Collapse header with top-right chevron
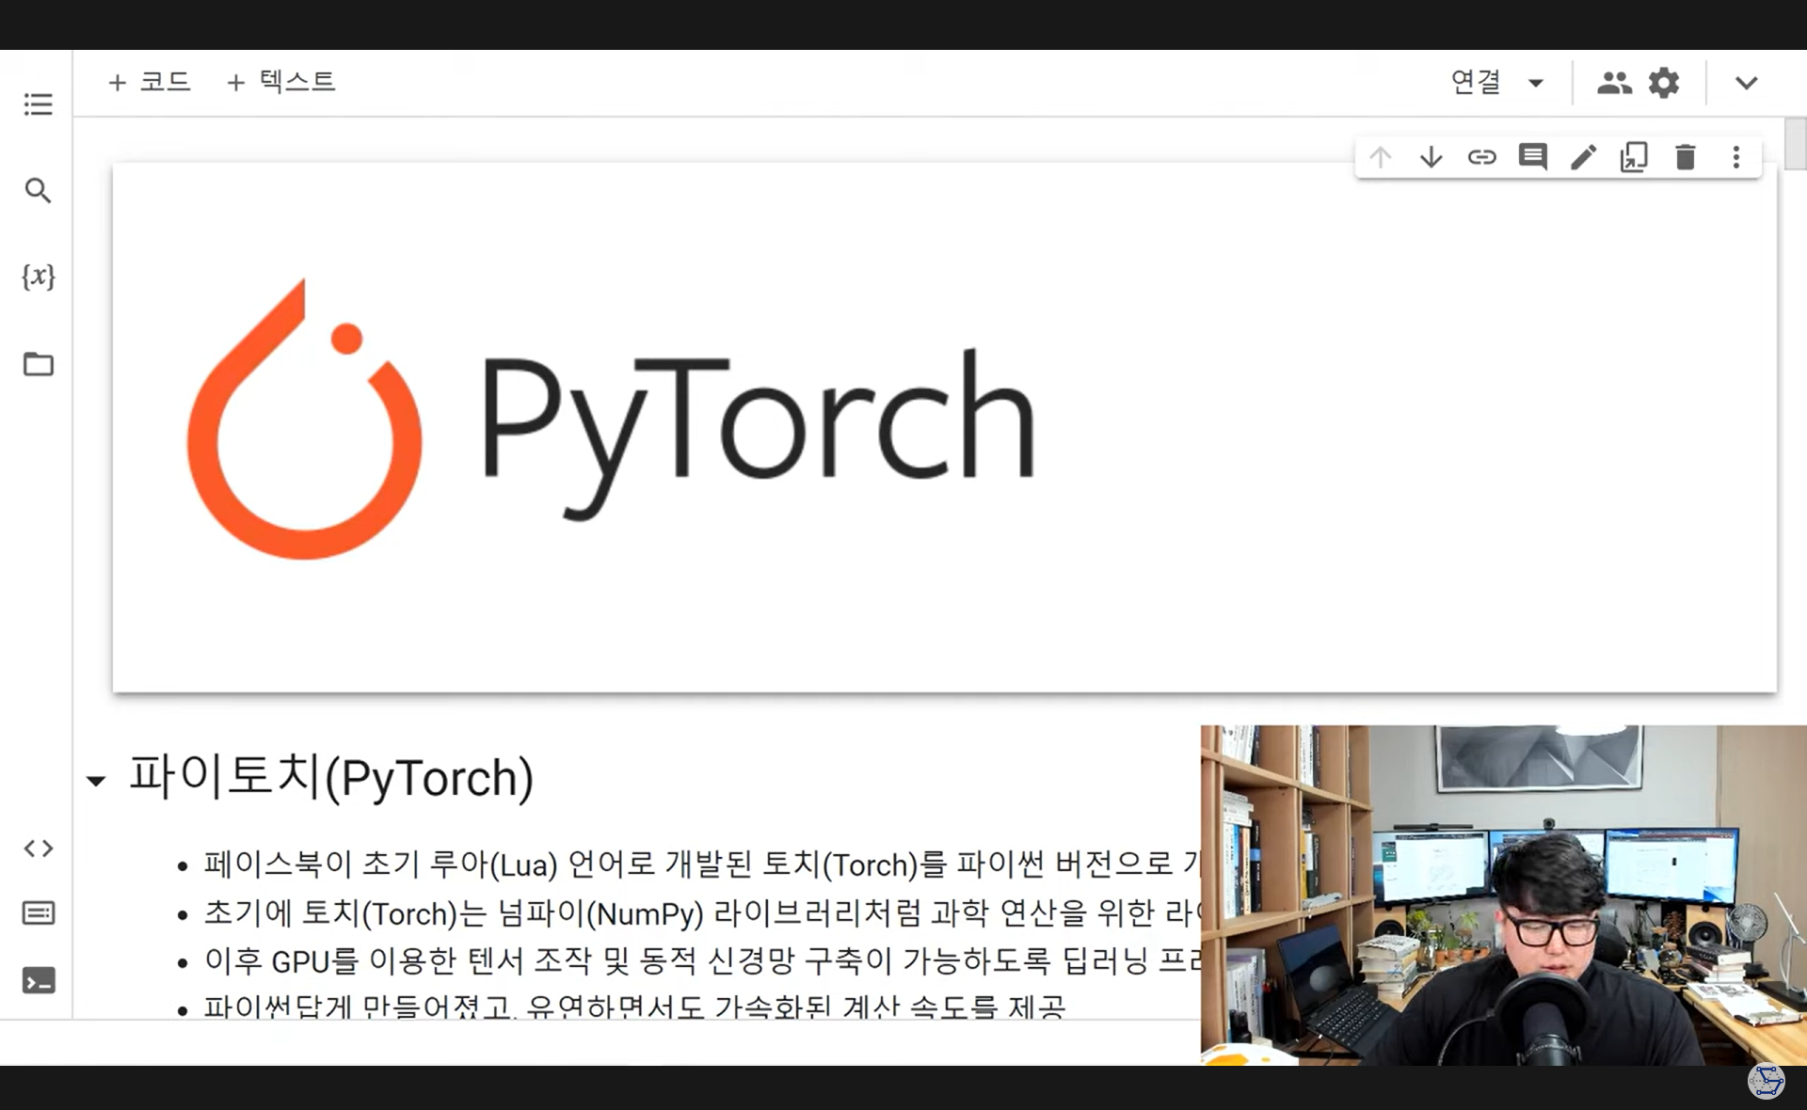The width and height of the screenshot is (1807, 1110). pos(1746,83)
